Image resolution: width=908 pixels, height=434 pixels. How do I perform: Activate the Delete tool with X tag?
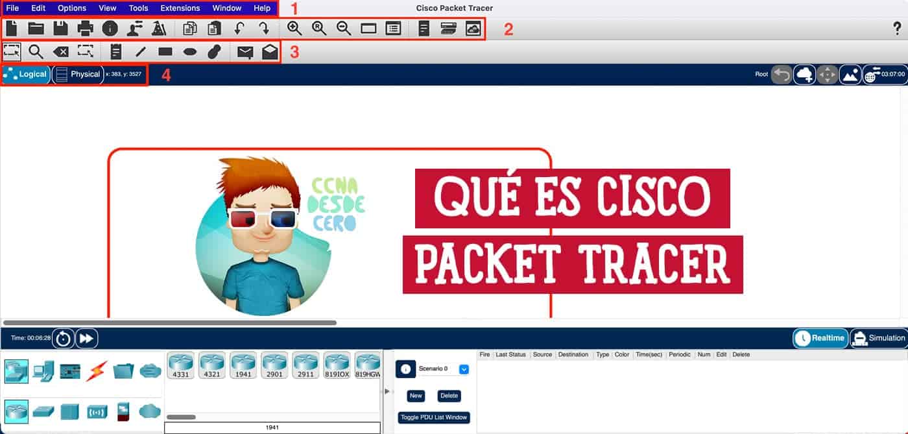tap(60, 52)
